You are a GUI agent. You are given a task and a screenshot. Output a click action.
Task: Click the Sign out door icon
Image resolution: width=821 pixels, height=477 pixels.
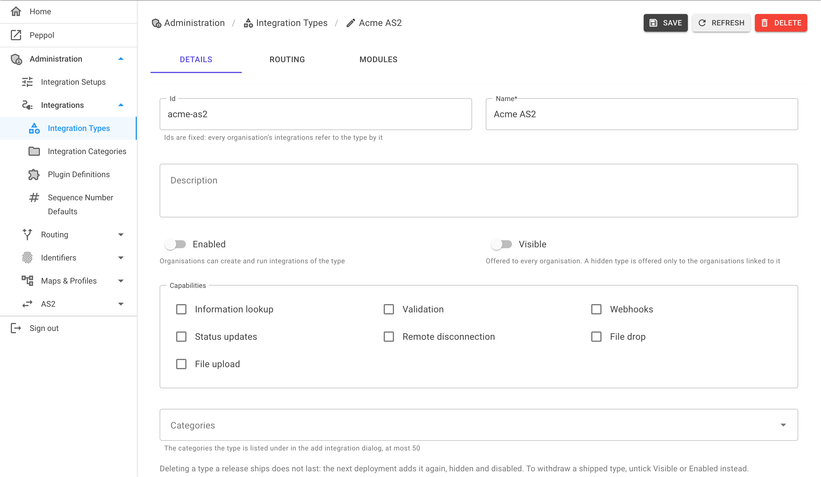pos(16,328)
